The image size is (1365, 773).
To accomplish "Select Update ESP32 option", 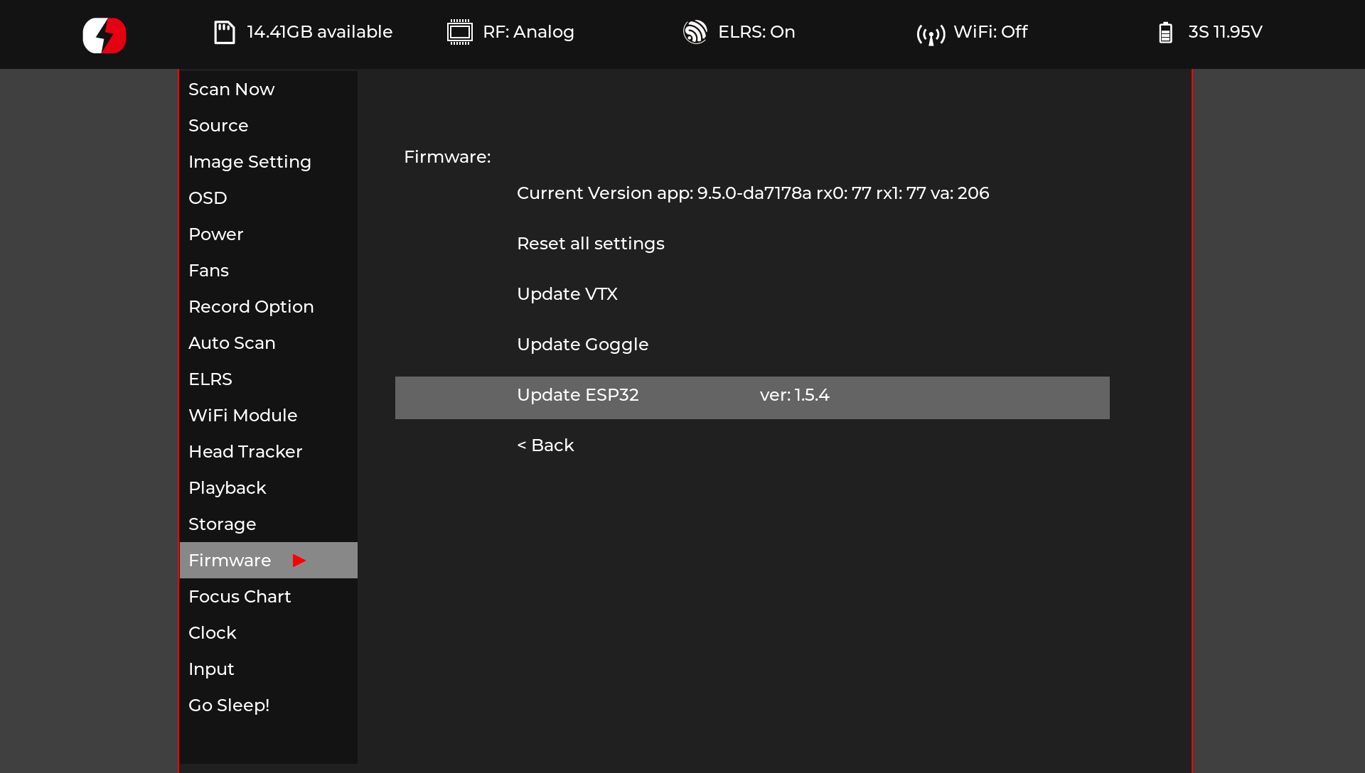I will pos(577,395).
